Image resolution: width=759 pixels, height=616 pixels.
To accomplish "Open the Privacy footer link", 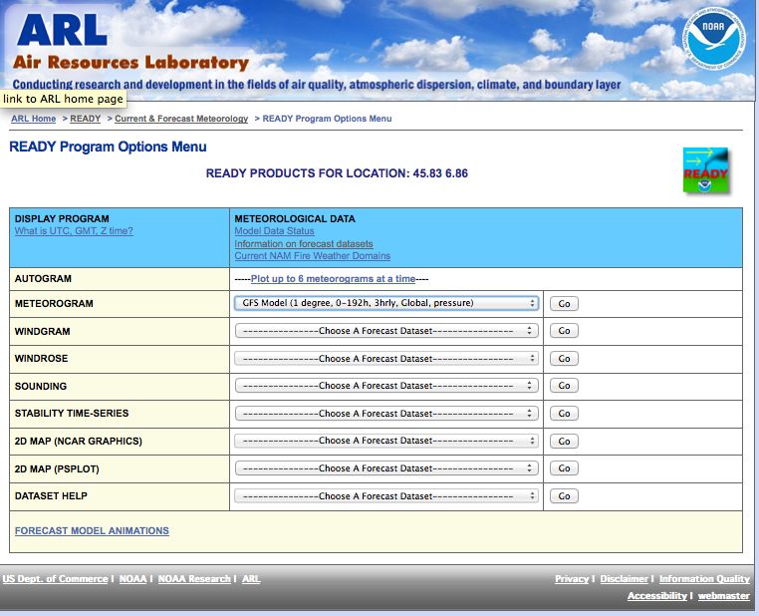I will [572, 579].
